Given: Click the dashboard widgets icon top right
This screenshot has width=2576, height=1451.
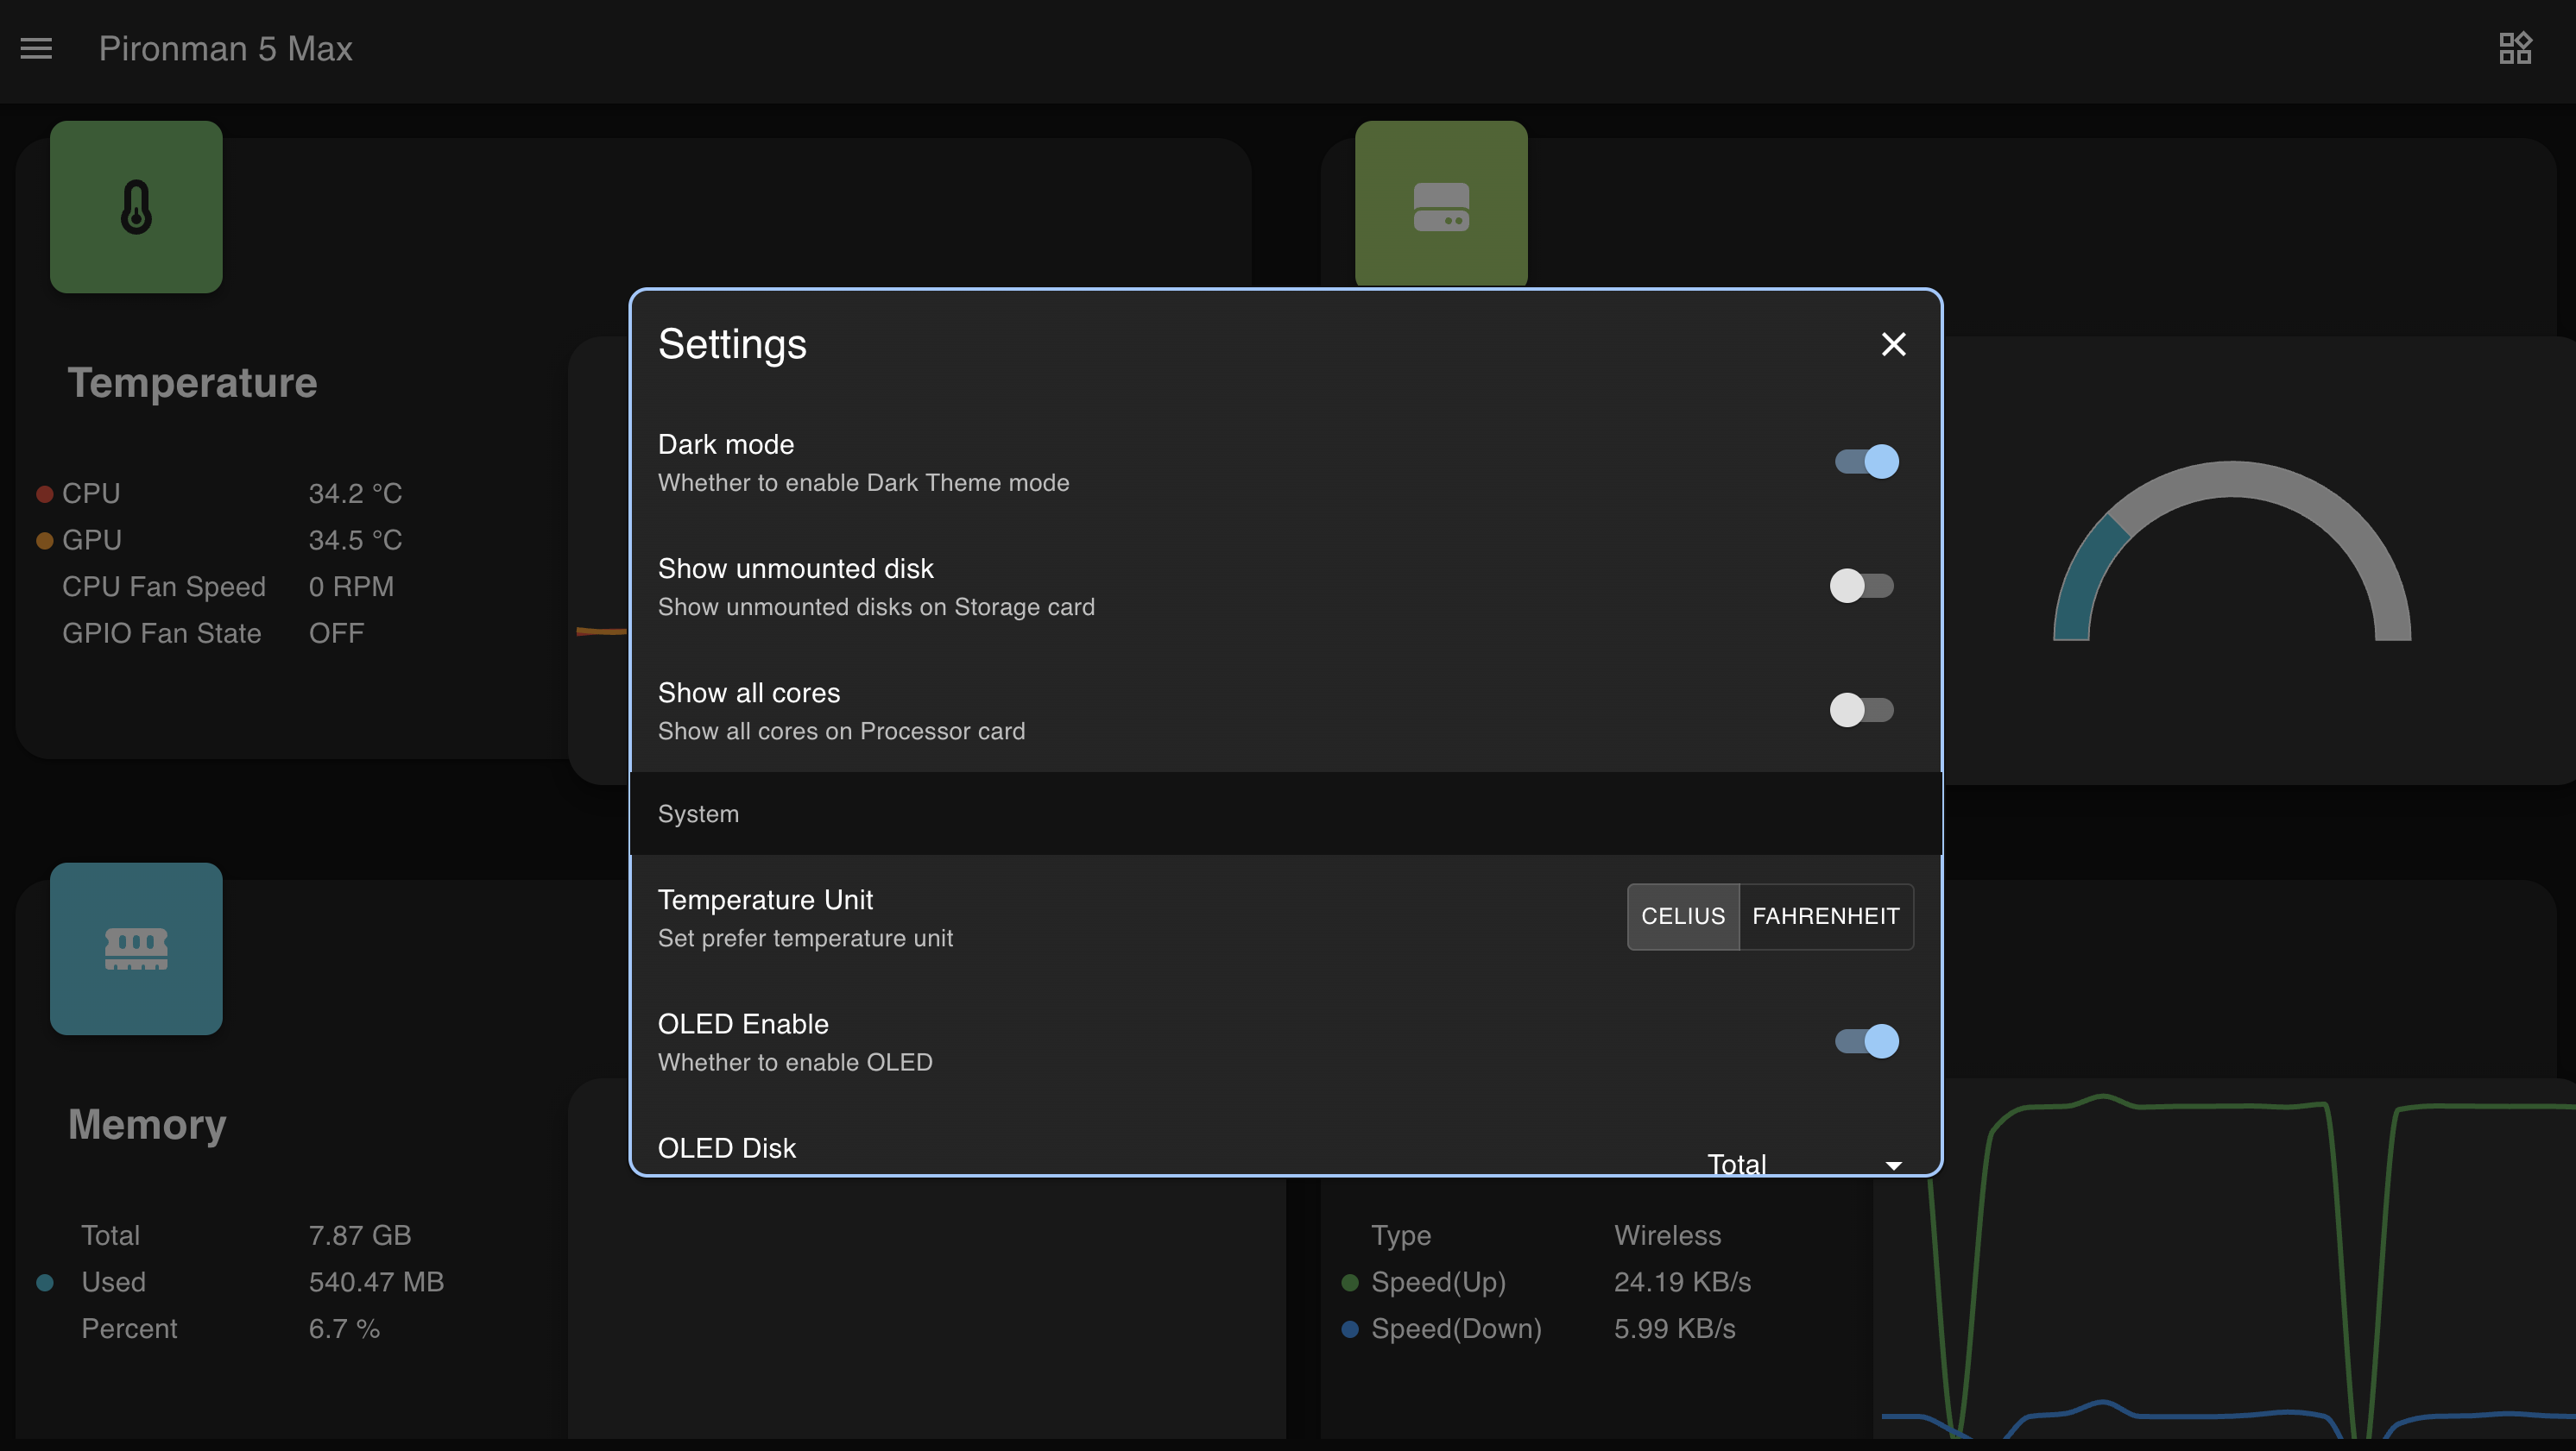Looking at the screenshot, I should (x=2515, y=48).
